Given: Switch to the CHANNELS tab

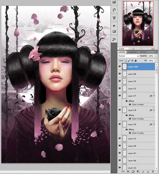Looking at the screenshot, I should point(132,52).
